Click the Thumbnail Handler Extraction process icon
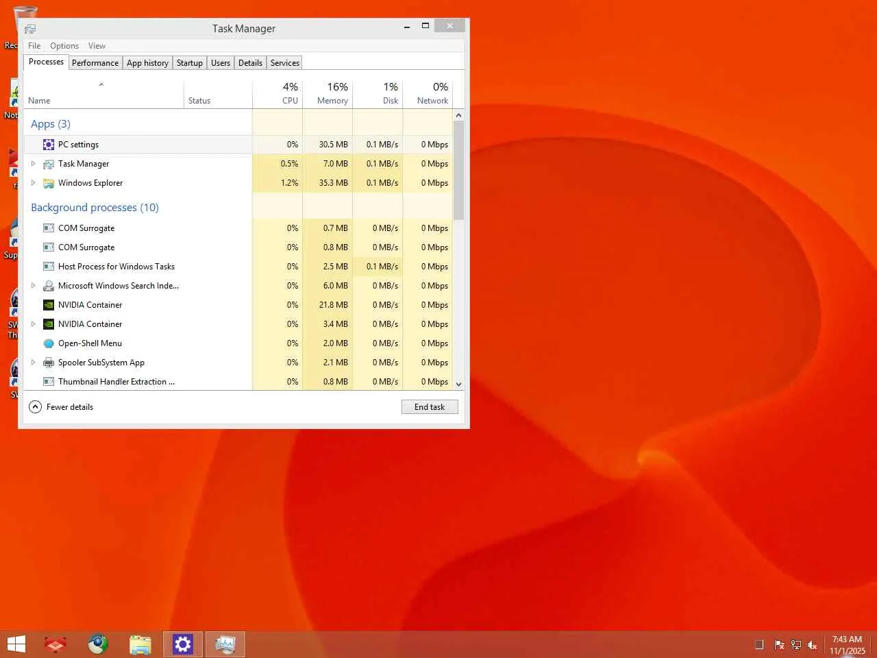 pyautogui.click(x=49, y=382)
